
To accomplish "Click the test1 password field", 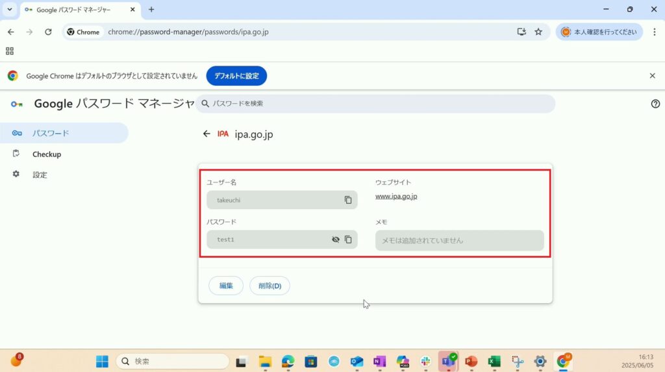I will 282,240.
